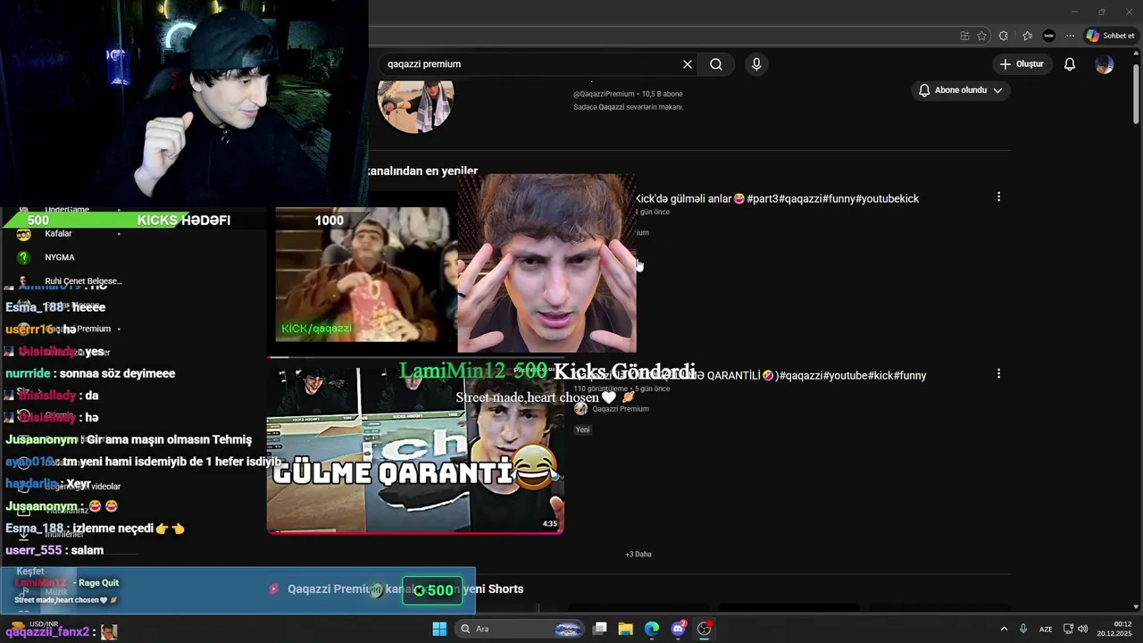Click the tray microphone icon
The image size is (1143, 643).
(x=1023, y=629)
